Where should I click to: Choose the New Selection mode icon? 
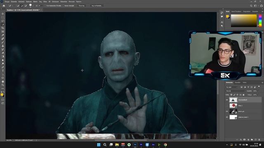(x=18, y=6)
